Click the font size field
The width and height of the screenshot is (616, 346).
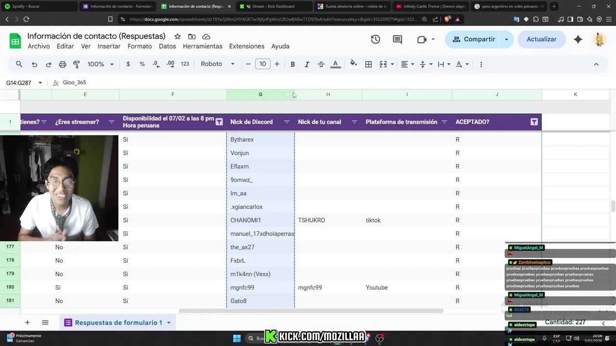[263, 64]
